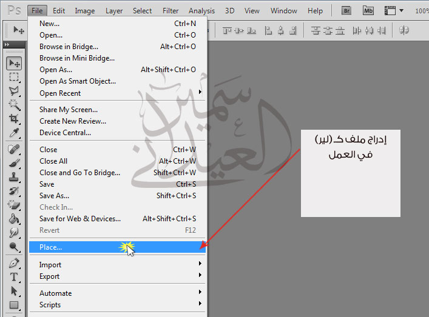Image resolution: width=429 pixels, height=317 pixels.
Task: Select the Rectangular Marquee tool
Action: click(14, 78)
